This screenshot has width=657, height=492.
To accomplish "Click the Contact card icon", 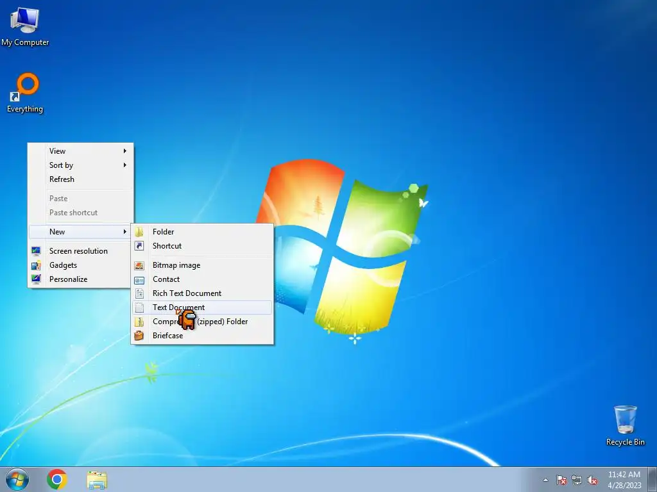I will pyautogui.click(x=139, y=279).
